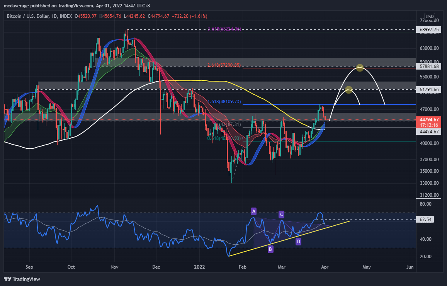Select the 0.618(40499.93) Fibonacci label

224,138
